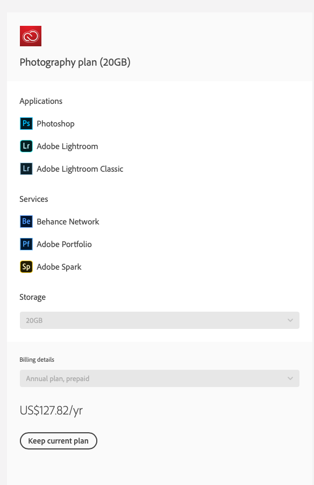Click the Photography plan (20GB) heading

(75, 62)
